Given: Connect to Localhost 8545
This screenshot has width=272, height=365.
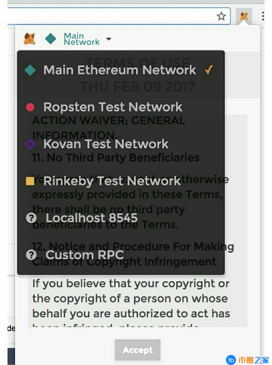Looking at the screenshot, I should point(92,218).
